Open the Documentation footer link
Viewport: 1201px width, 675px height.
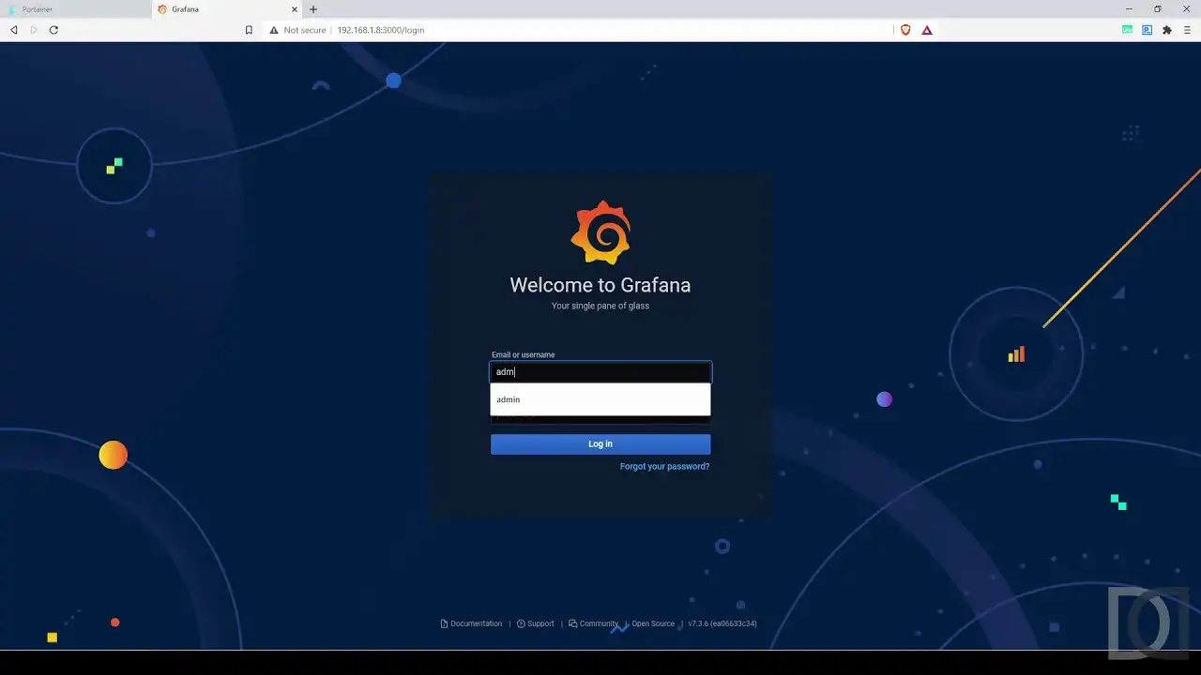pos(471,623)
